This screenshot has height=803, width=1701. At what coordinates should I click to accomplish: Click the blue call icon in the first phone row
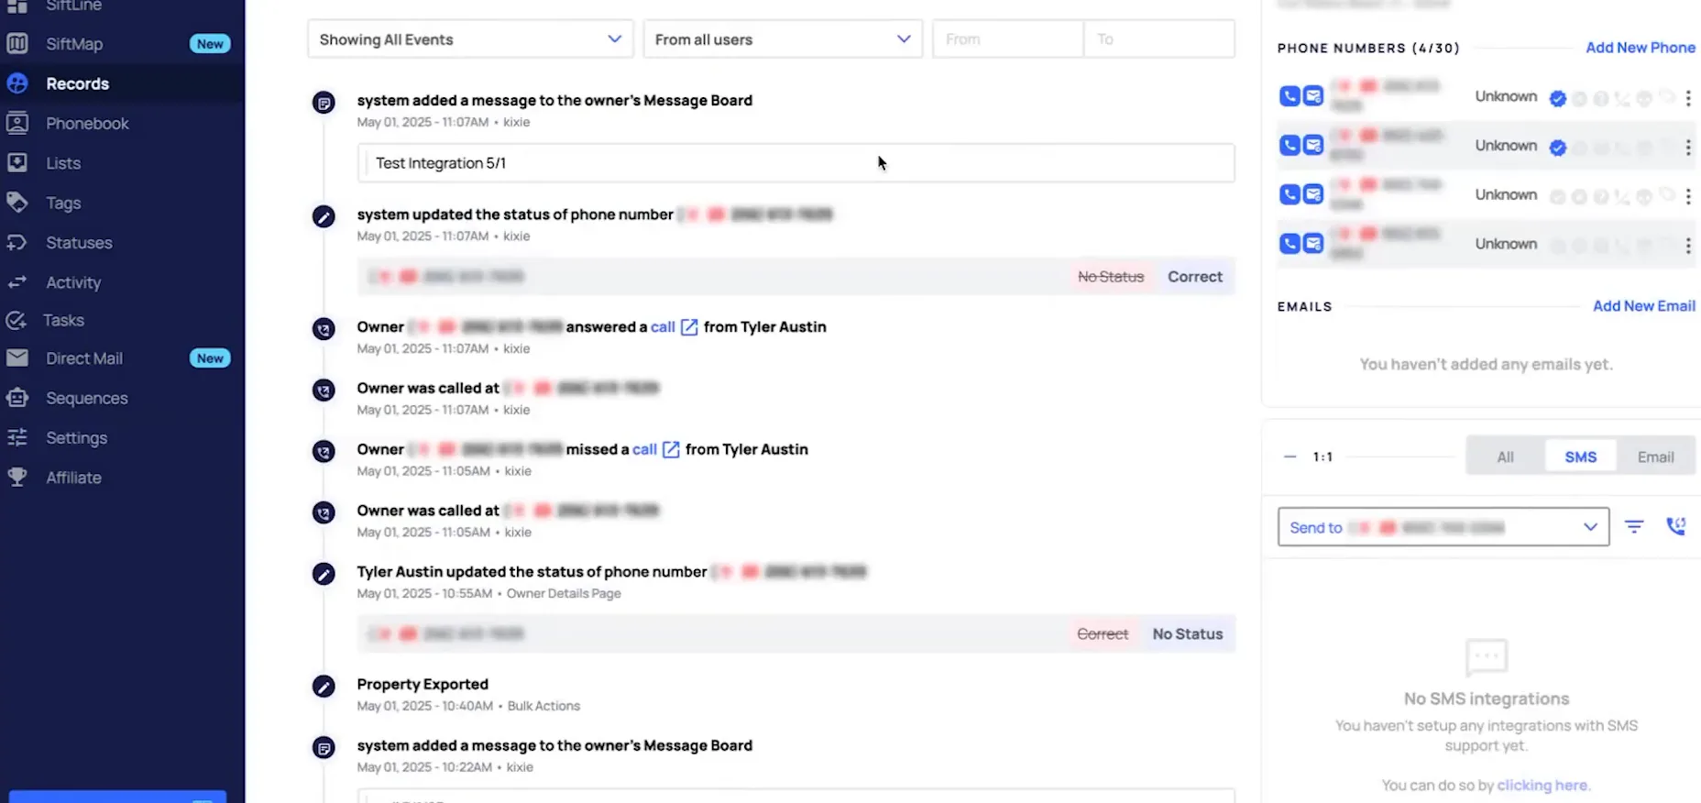click(1289, 96)
